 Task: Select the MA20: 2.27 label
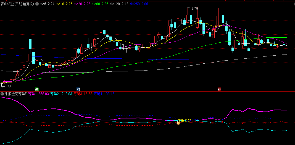click(82, 4)
